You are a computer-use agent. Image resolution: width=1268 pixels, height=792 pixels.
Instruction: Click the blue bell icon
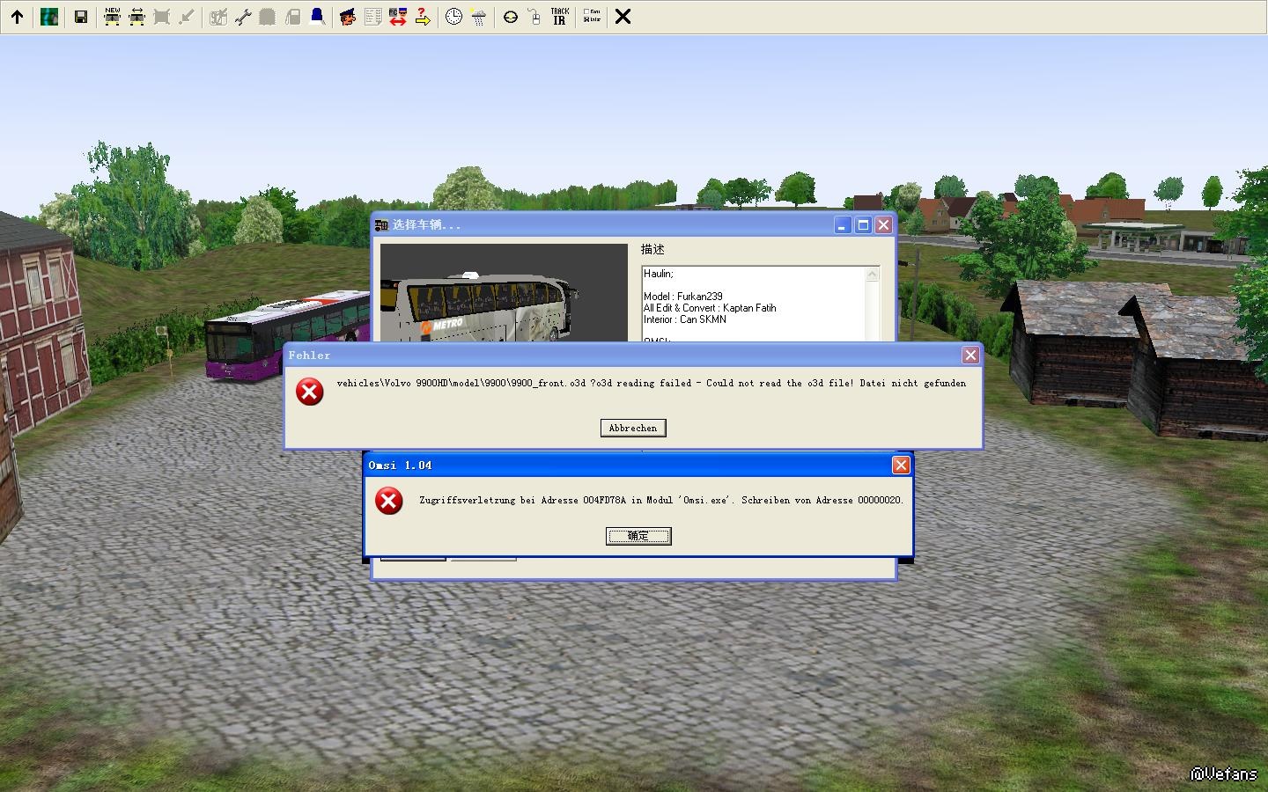[317, 17]
